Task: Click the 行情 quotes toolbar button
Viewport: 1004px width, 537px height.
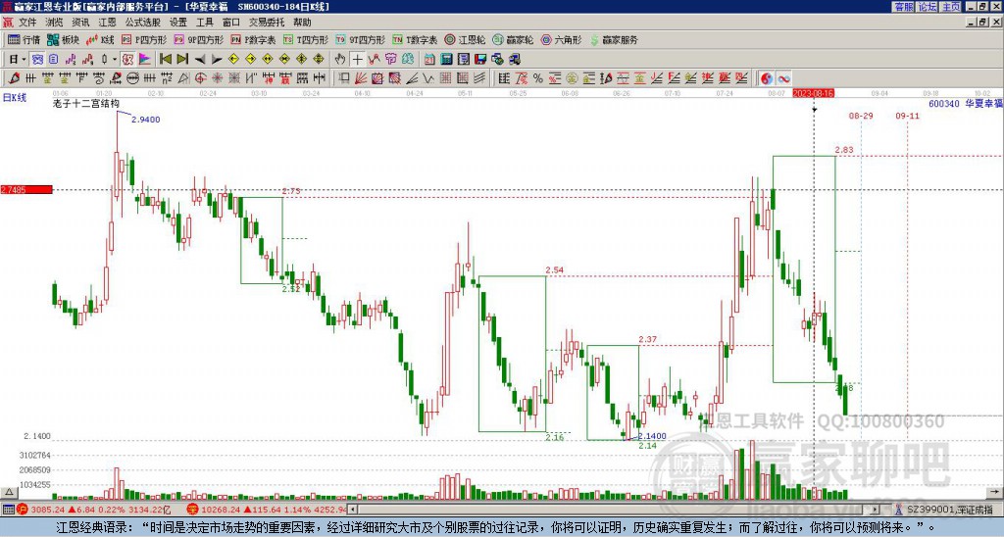Action: pos(24,39)
